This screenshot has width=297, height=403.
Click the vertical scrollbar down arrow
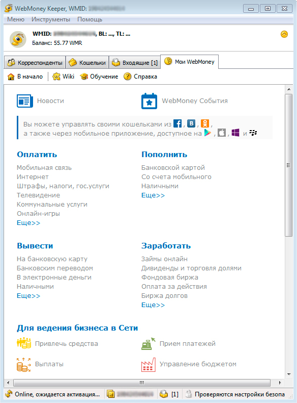pyautogui.click(x=289, y=374)
